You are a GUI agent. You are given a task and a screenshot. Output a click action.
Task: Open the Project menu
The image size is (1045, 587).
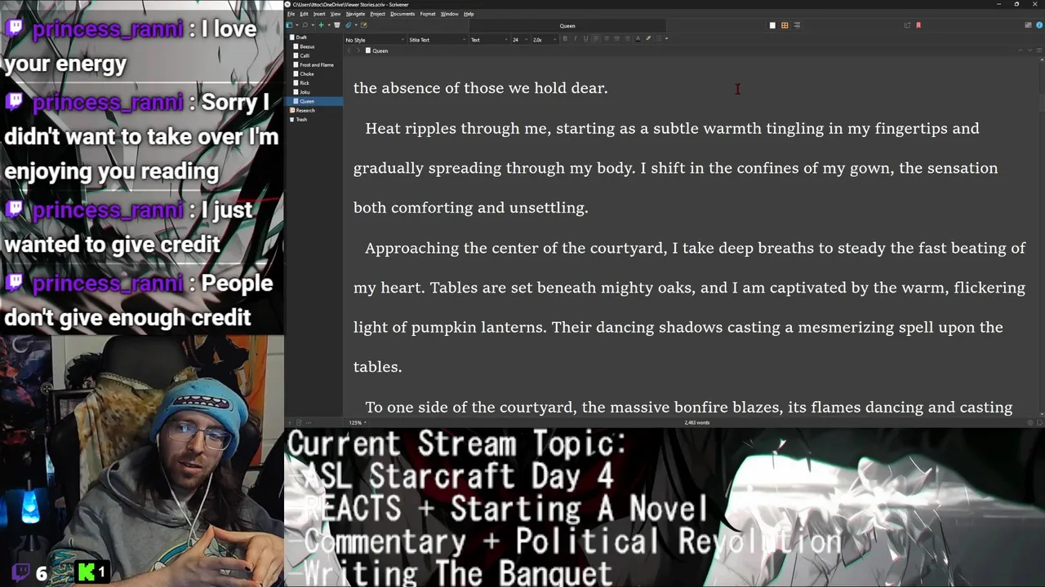(377, 14)
